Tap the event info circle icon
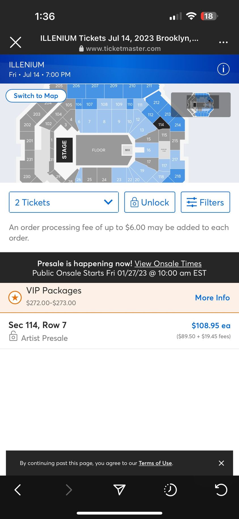The width and height of the screenshot is (239, 519). coord(223,69)
